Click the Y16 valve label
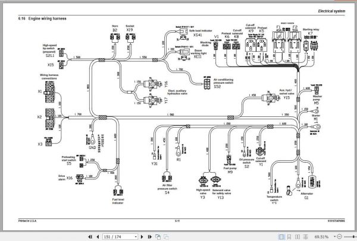 (166, 84)
